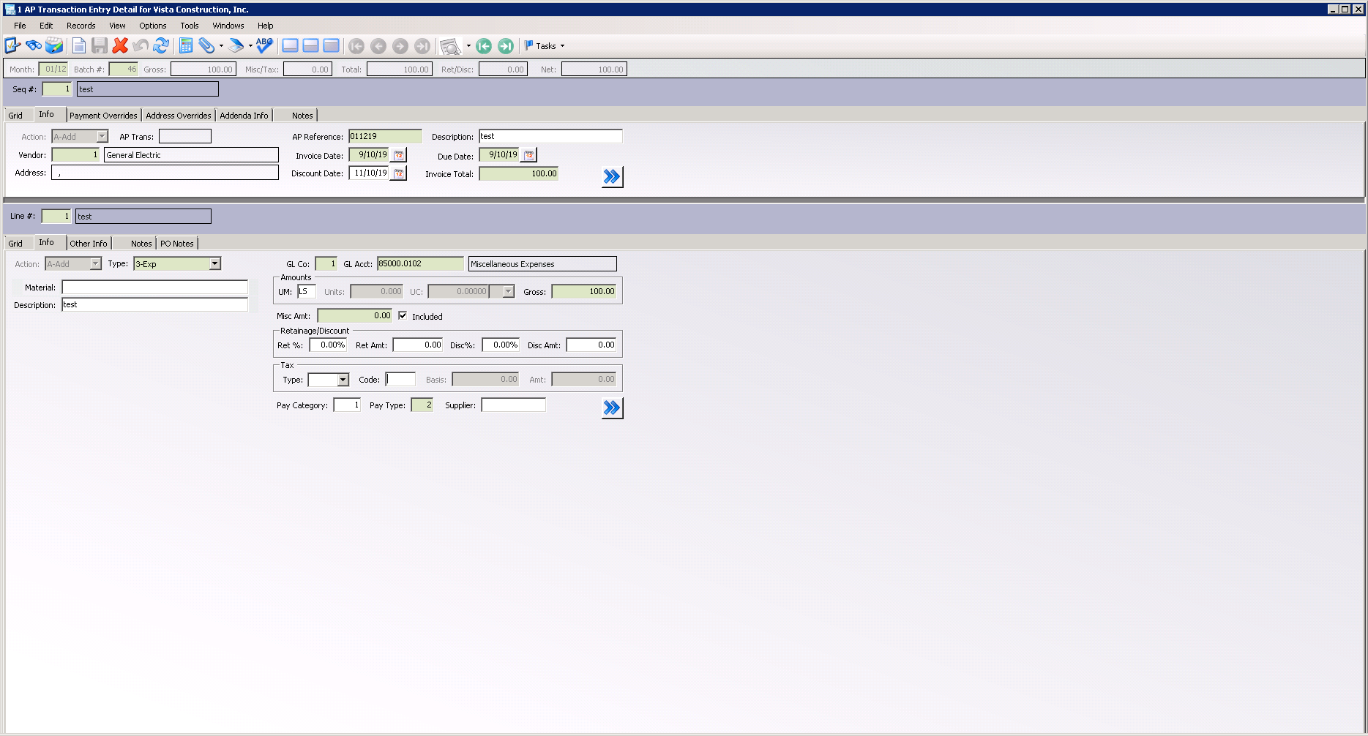Refresh using the blue circular arrows icon
This screenshot has height=736, width=1368.
point(161,46)
